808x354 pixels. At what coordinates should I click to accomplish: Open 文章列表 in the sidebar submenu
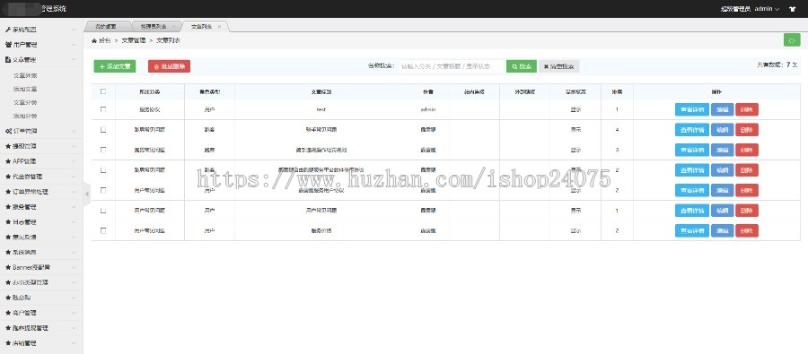tap(25, 75)
